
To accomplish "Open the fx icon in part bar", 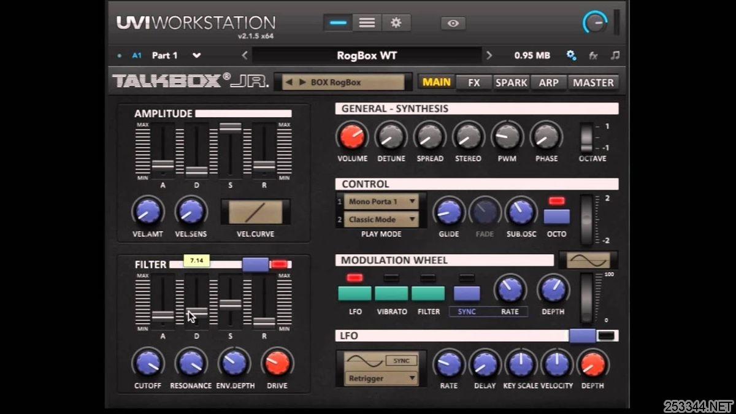I will (x=593, y=55).
